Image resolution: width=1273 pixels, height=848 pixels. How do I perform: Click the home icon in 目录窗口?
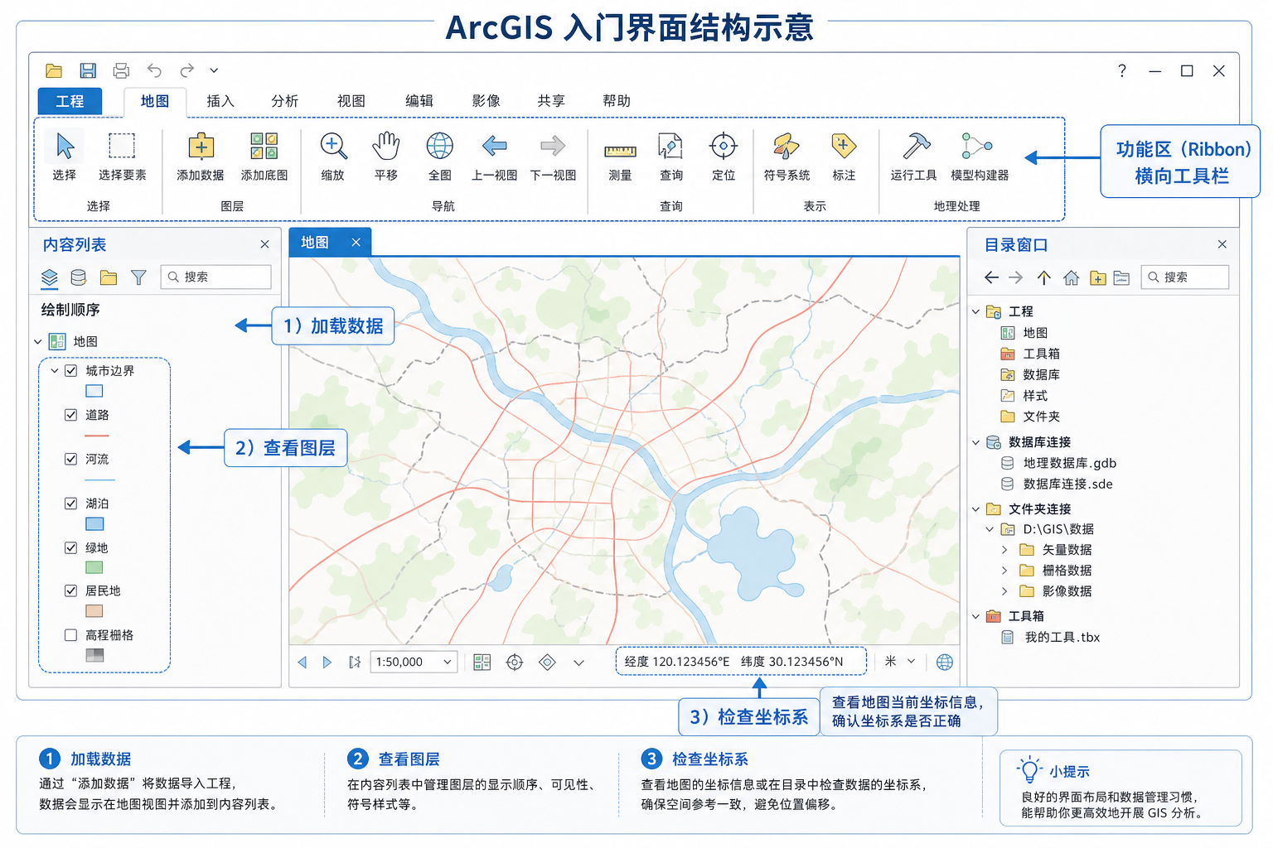[x=1071, y=277]
